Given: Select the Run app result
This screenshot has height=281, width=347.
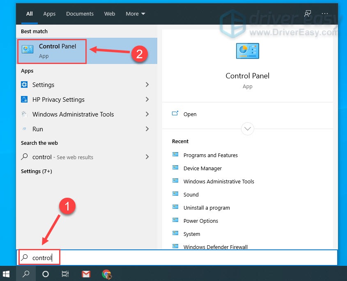Looking at the screenshot, I should click(x=87, y=129).
